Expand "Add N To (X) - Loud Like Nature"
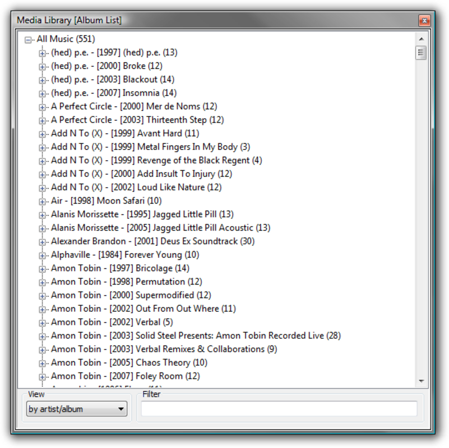 [x=42, y=187]
